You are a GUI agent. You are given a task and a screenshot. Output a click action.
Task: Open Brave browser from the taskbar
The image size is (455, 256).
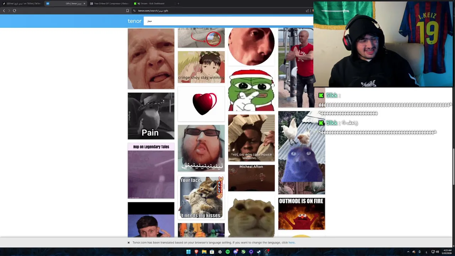point(196,252)
